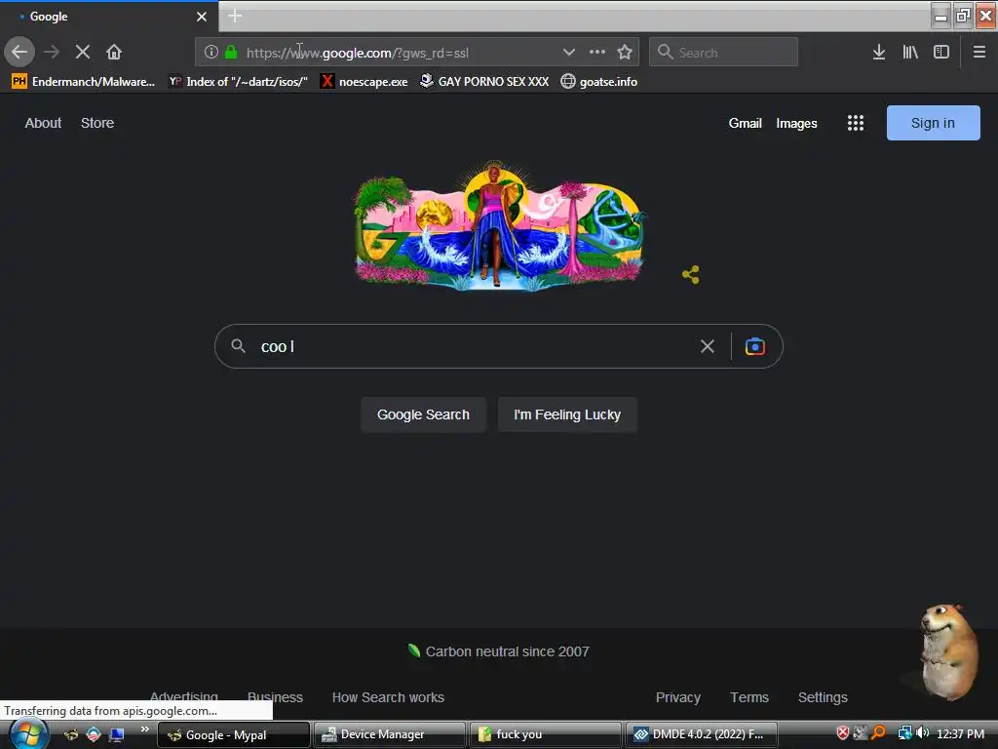The width and height of the screenshot is (998, 749).
Task: Open the hamburger application menu
Action: tap(979, 53)
